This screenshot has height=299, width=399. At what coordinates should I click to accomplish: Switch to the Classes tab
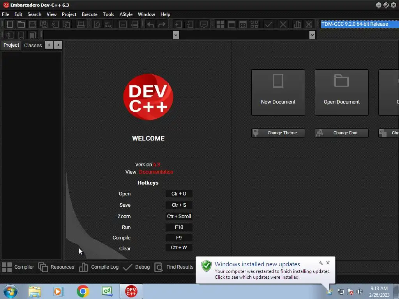click(x=33, y=45)
